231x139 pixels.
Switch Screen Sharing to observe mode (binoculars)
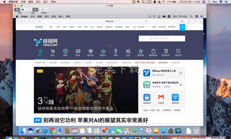22,10
